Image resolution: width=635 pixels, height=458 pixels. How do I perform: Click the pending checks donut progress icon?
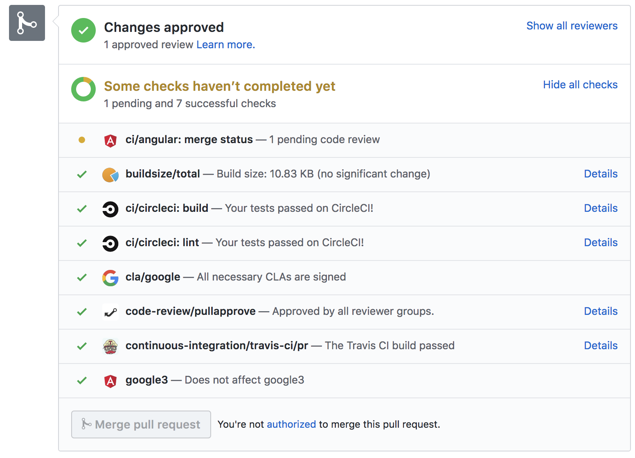(83, 89)
